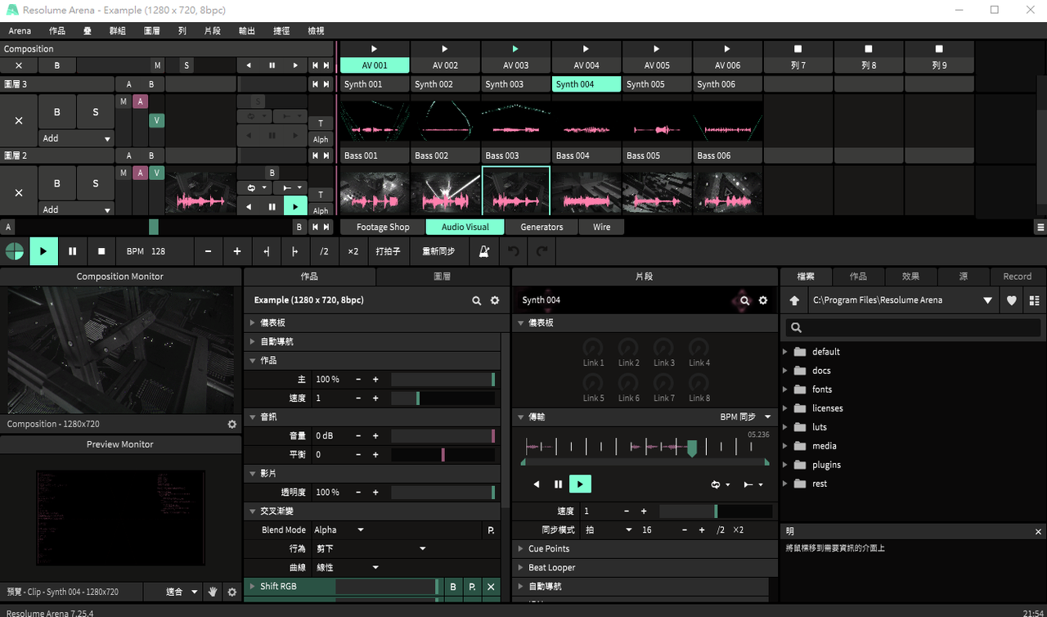
Task: Click the hand icon in the Preview Monitor bar
Action: pos(213,592)
